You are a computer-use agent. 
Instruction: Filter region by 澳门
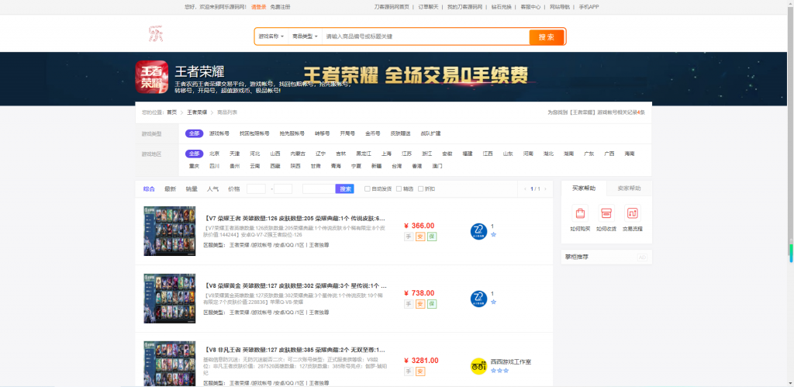437,166
